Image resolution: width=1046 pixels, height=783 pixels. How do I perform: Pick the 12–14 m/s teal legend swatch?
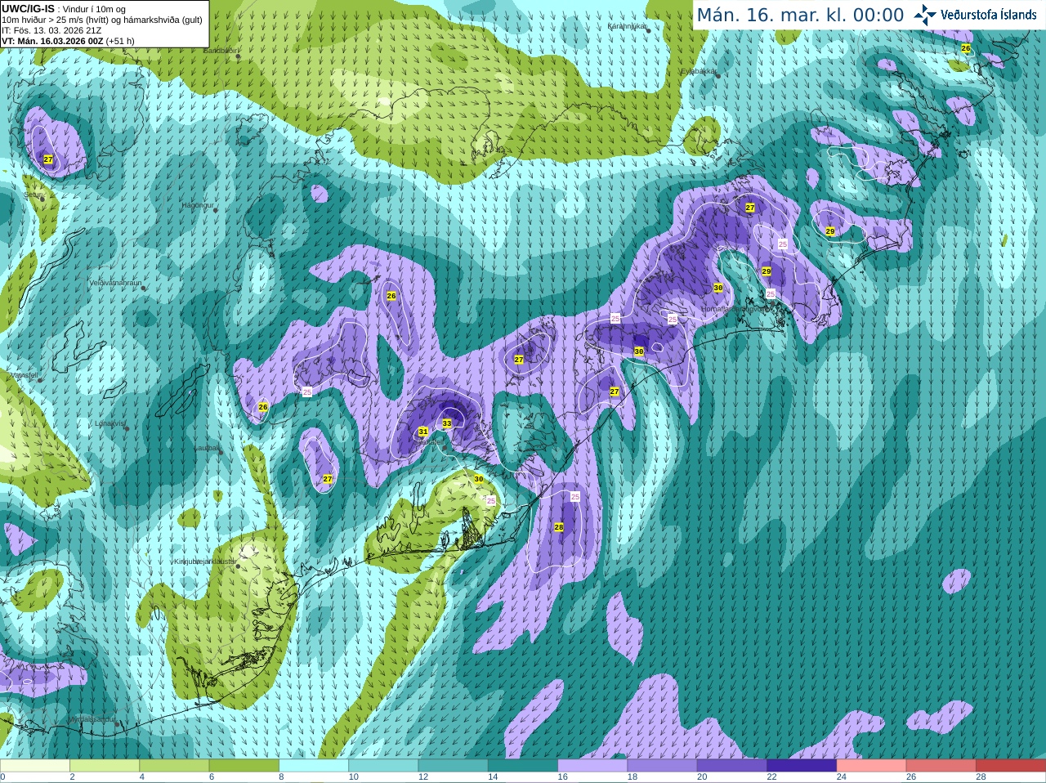click(454, 766)
